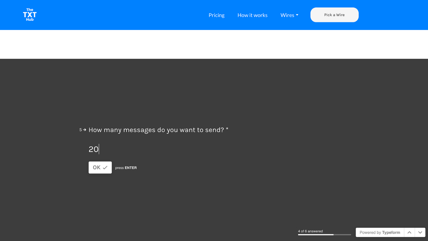Viewport: 428px width, 241px height.
Task: Click the 4 of 6 answered indicator
Action: click(310, 231)
